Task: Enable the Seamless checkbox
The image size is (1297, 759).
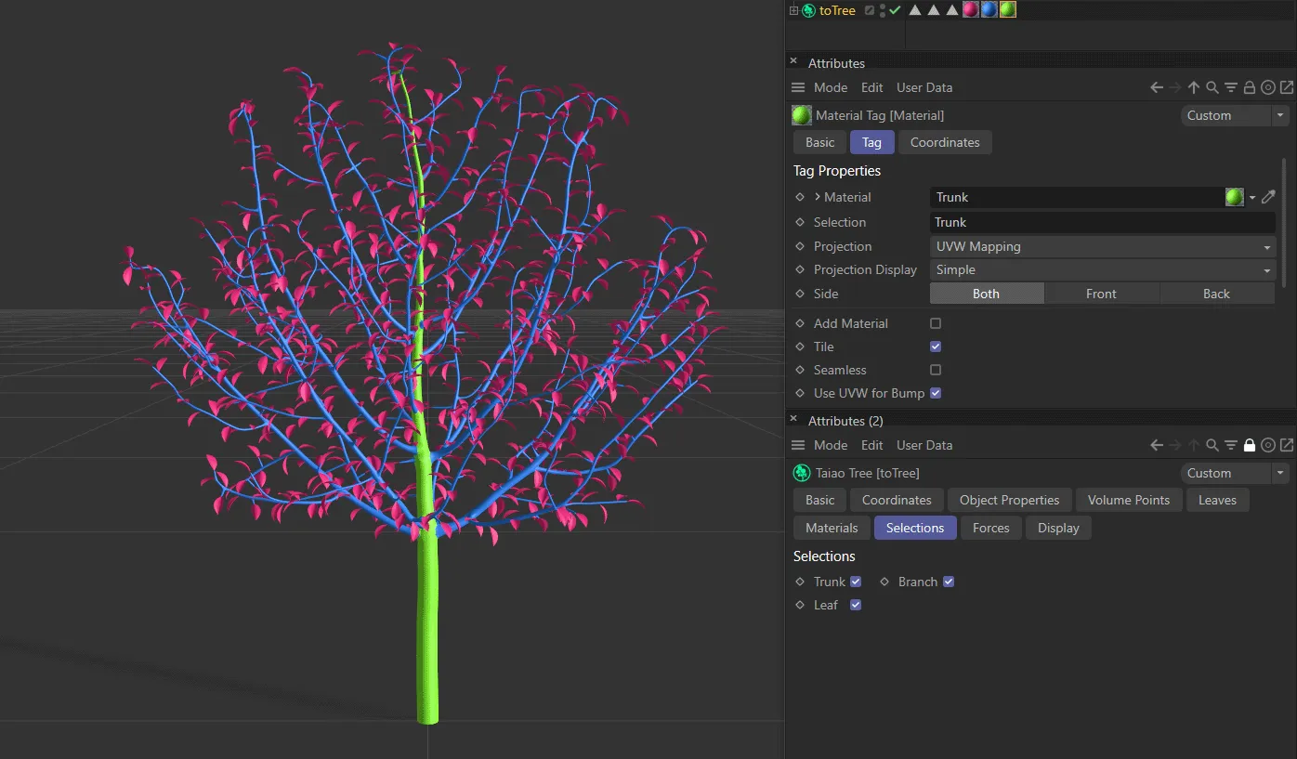Action: (935, 370)
